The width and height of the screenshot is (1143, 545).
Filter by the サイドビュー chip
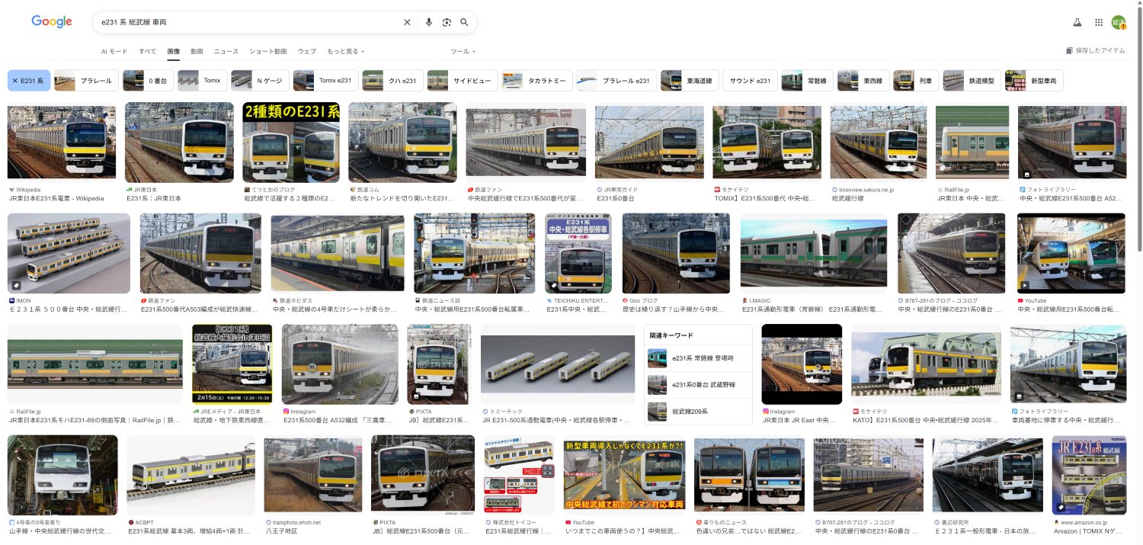463,80
